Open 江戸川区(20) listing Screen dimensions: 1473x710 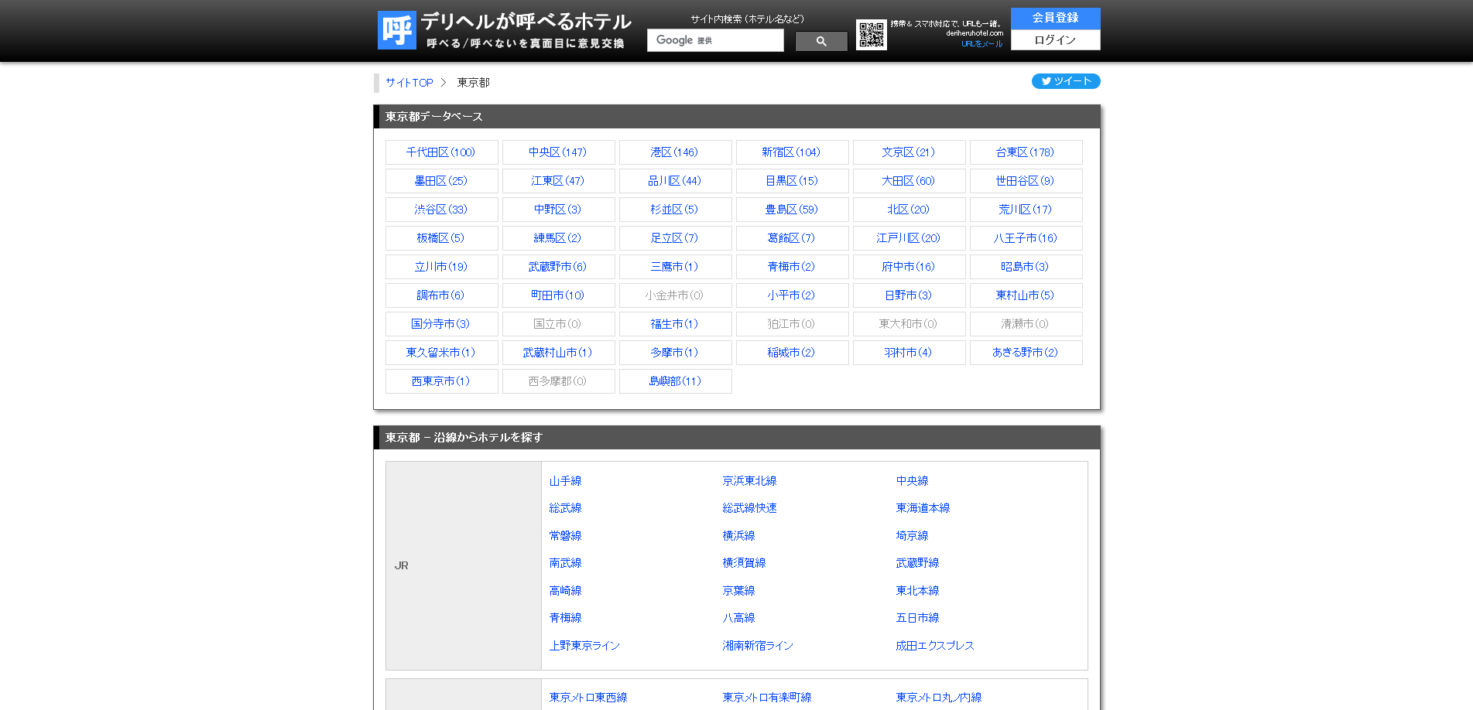909,238
